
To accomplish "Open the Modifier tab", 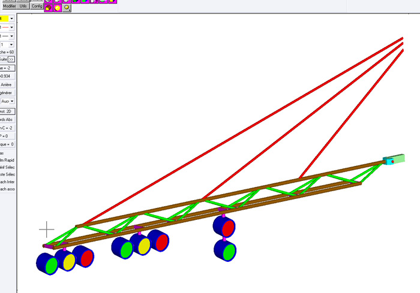I will 9,5.
